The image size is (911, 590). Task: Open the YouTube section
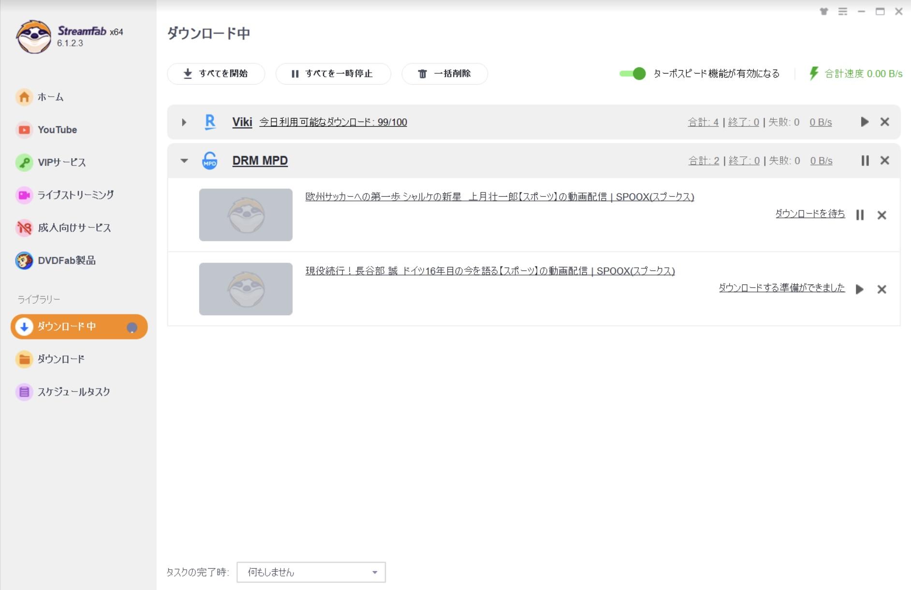click(46, 130)
